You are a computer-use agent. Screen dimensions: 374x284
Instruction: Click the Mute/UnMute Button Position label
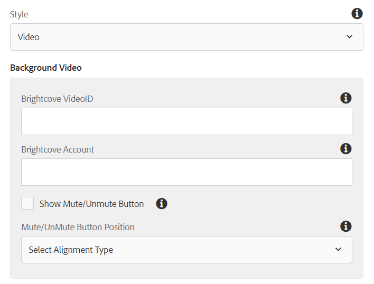point(78,227)
